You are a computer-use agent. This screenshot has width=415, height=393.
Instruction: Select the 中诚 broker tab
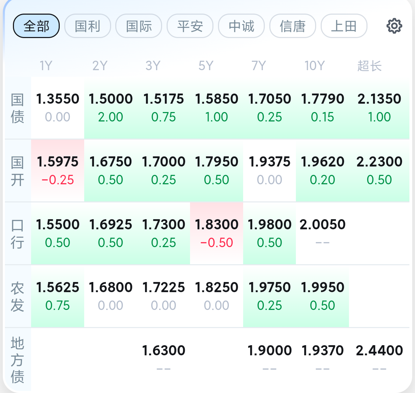point(241,26)
